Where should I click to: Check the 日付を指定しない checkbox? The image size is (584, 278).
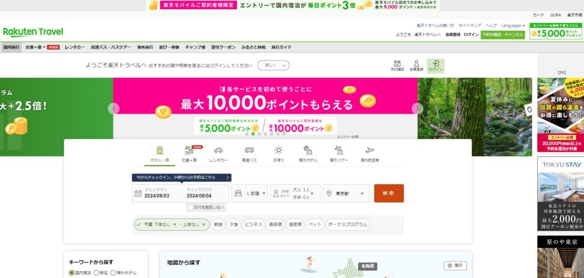[x=190, y=207]
